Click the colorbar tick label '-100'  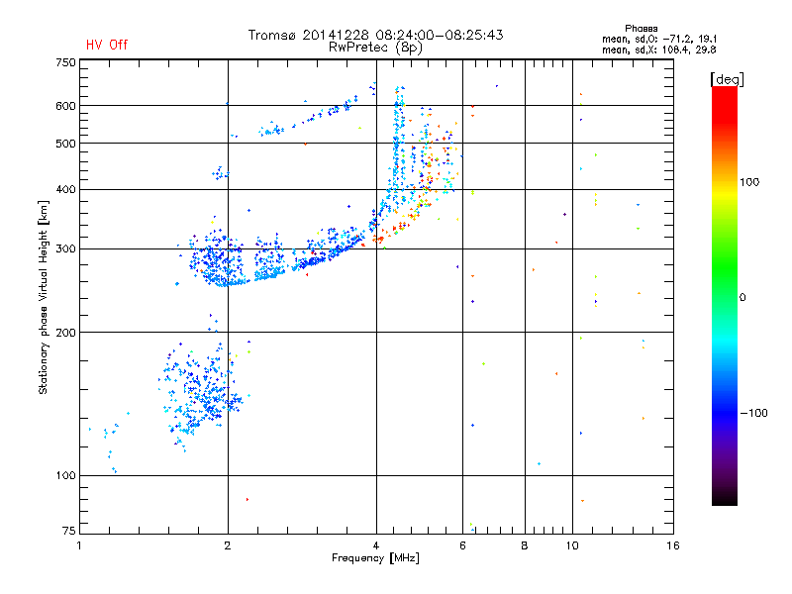pyautogui.click(x=753, y=413)
